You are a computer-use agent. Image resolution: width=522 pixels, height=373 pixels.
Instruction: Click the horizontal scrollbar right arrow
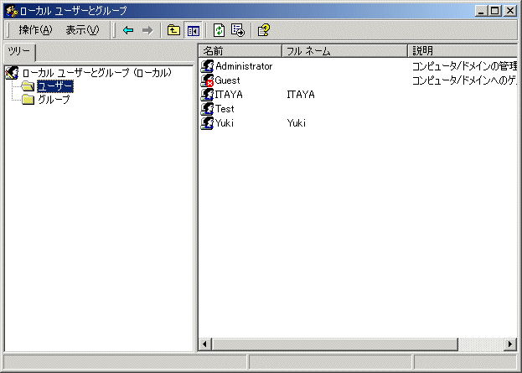point(510,344)
